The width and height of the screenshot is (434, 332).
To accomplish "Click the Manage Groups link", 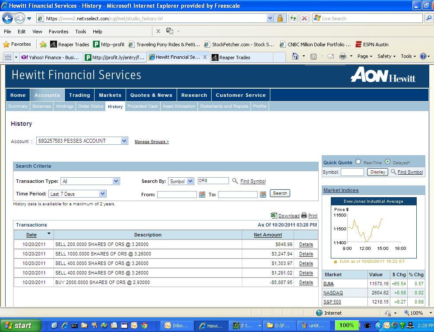I will 152,142.
